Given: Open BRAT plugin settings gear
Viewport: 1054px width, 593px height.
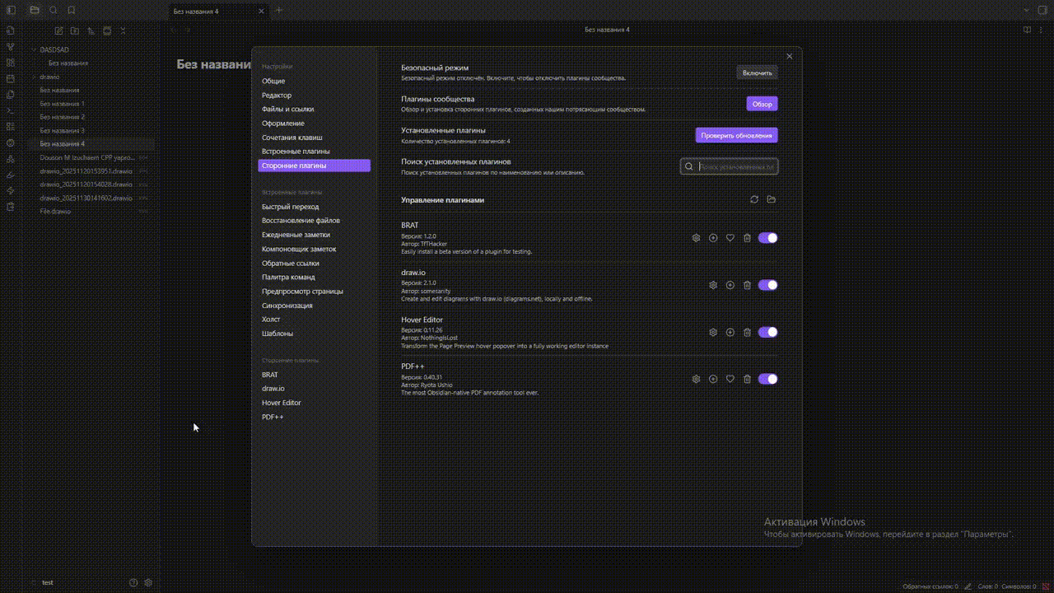Looking at the screenshot, I should tap(696, 238).
